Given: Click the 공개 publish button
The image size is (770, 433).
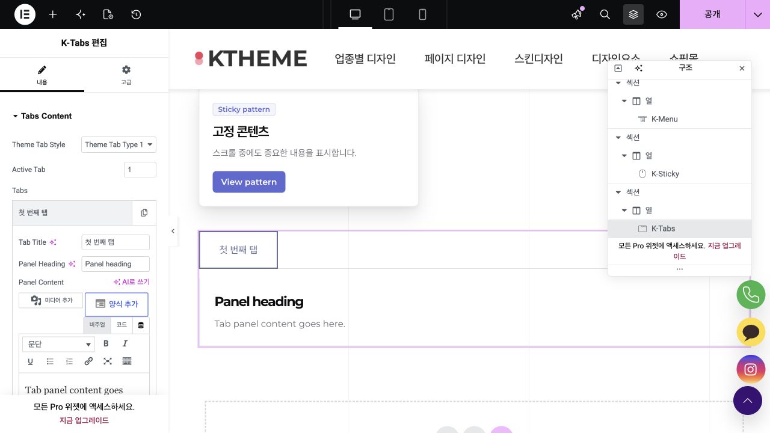Looking at the screenshot, I should pos(712,14).
